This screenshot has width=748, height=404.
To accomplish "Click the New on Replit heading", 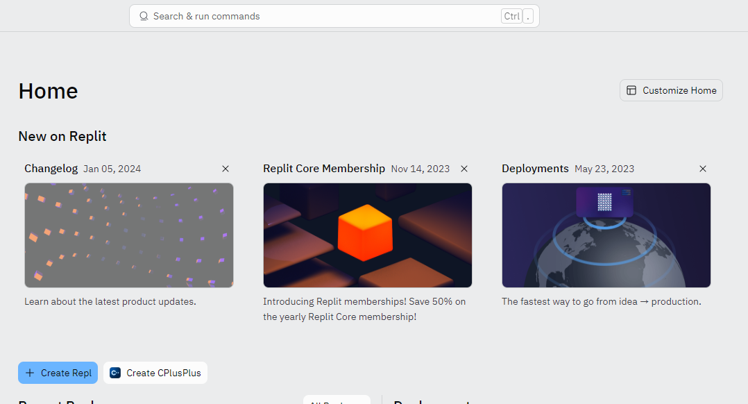I will (62, 137).
